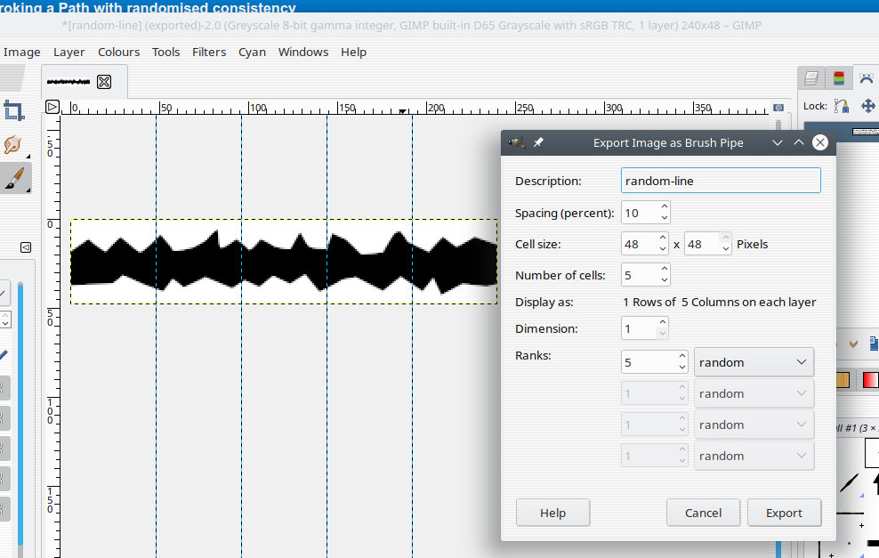Viewport: 879px width, 558px height.
Task: Click the layer thumbnail in the Layers panel
Action: [x=865, y=132]
